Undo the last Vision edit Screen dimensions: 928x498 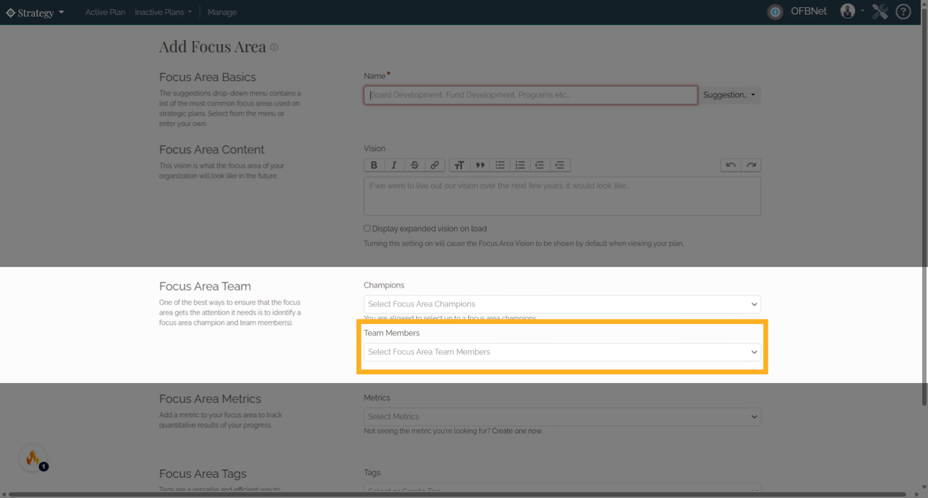tap(731, 165)
